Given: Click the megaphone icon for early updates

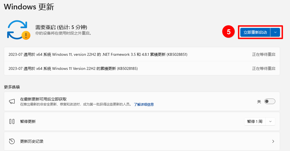Looking at the screenshot, I should pyautogui.click(x=12, y=101).
